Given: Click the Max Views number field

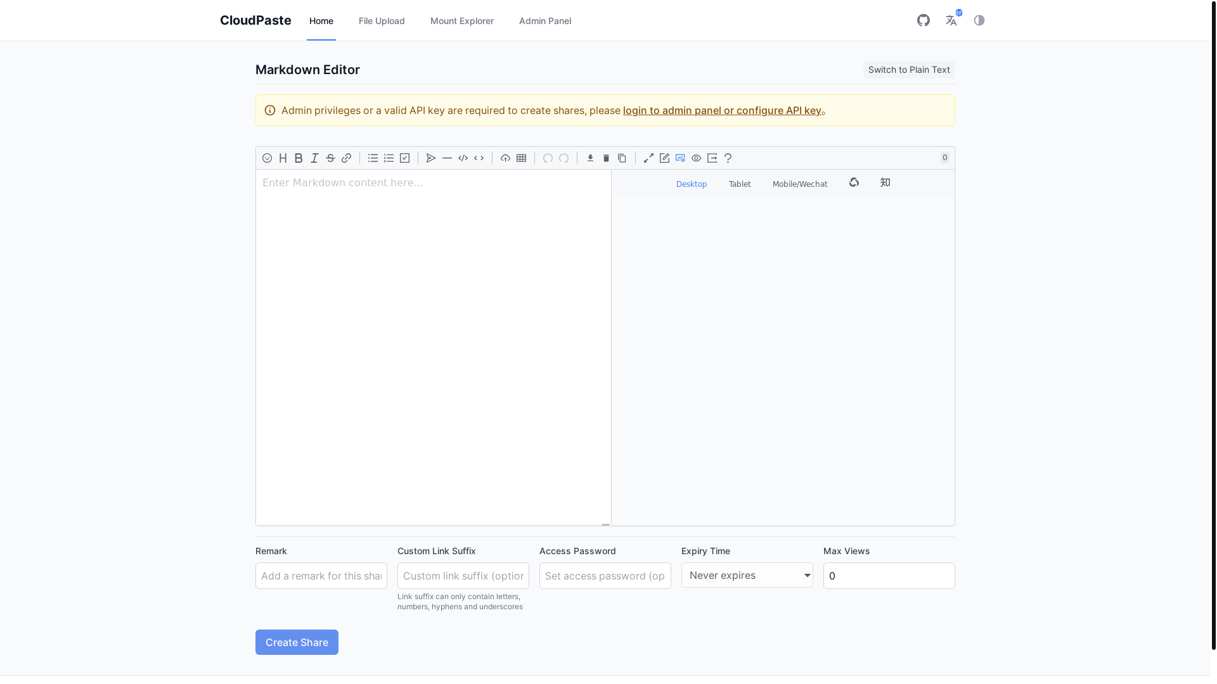Looking at the screenshot, I should tap(889, 576).
